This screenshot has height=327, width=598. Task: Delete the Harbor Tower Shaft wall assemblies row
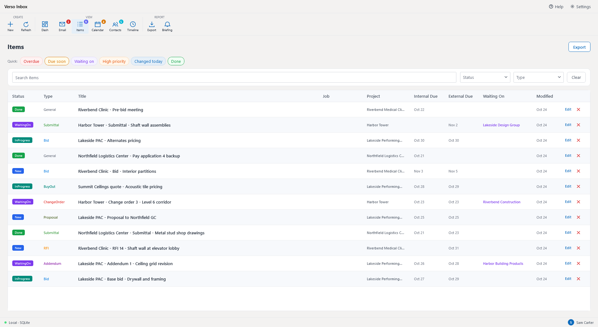pyautogui.click(x=579, y=125)
